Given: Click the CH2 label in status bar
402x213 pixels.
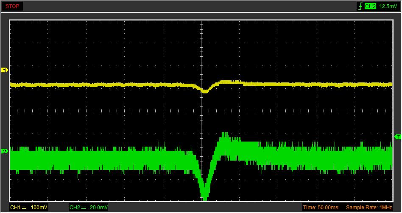Looking at the screenshot, I should [75, 208].
